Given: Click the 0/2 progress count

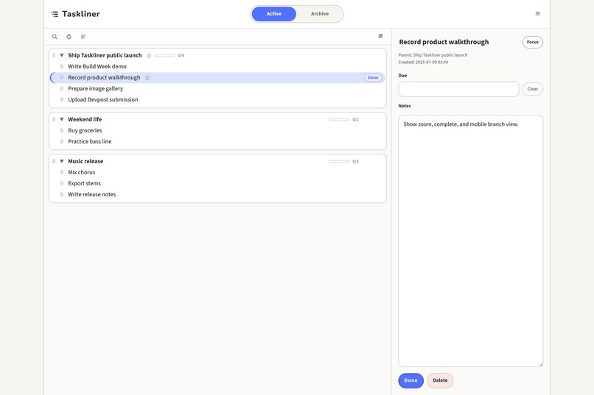Looking at the screenshot, I should click(355, 119).
